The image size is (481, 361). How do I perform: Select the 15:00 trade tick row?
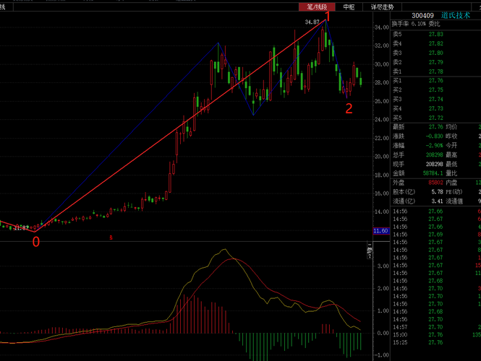tap(435, 335)
